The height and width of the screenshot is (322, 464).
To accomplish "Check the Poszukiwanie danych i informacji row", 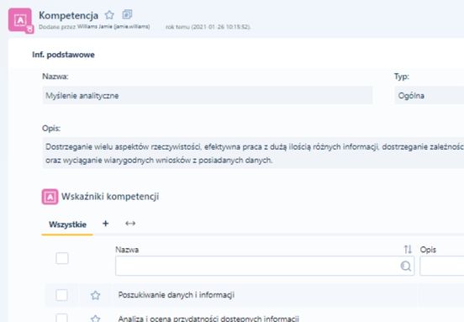I will point(62,295).
